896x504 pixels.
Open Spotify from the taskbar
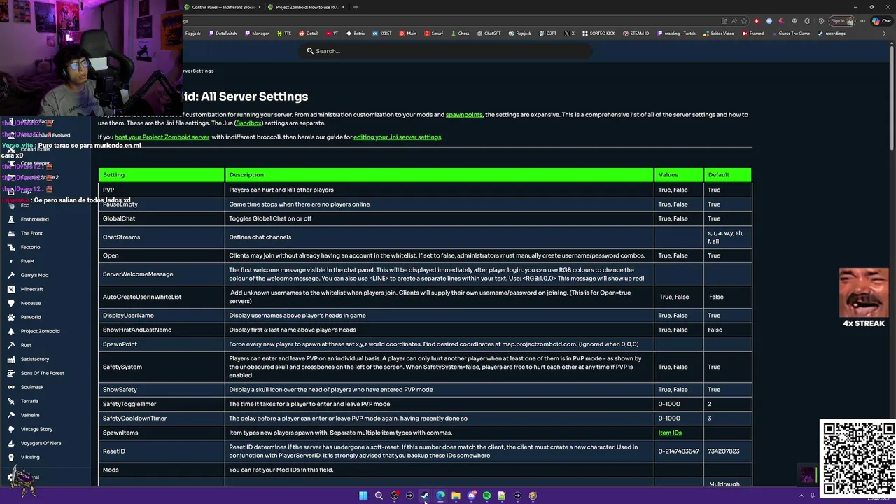pyautogui.click(x=486, y=496)
